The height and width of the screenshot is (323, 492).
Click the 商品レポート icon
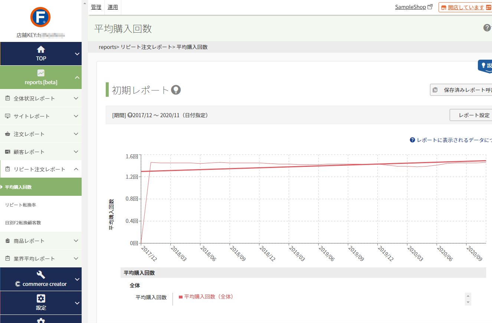7,241
